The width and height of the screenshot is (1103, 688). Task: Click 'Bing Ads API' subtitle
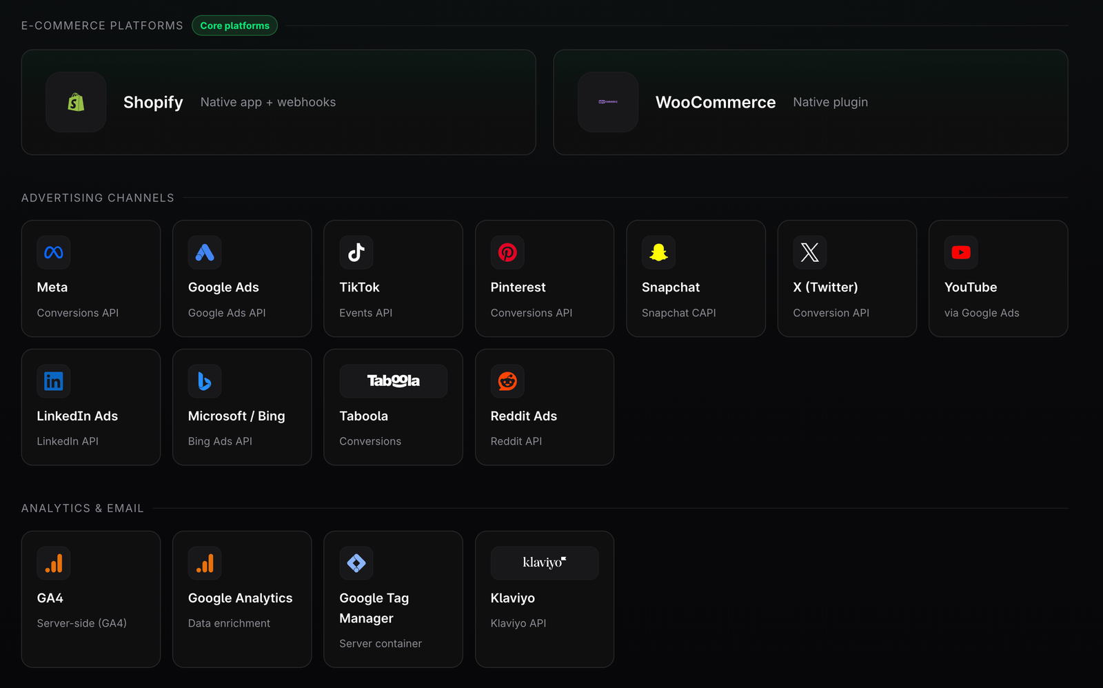(220, 441)
